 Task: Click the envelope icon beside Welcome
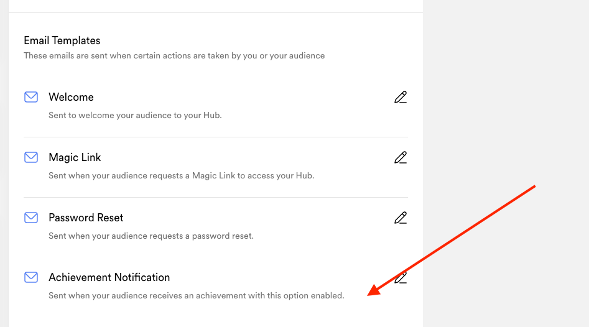tap(31, 97)
